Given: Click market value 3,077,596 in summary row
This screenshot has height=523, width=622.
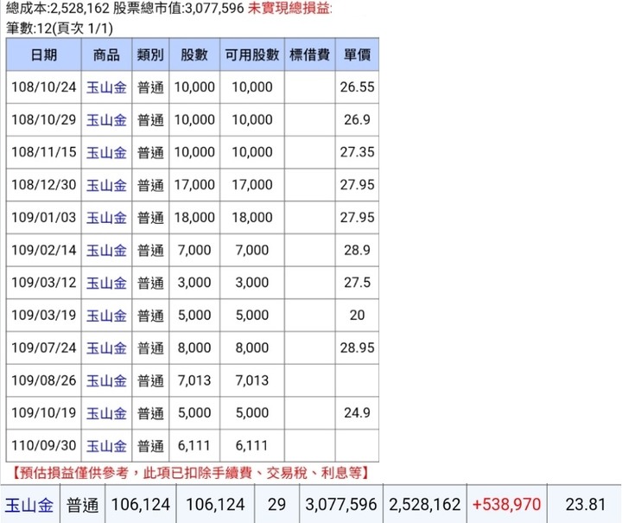Looking at the screenshot, I should (340, 505).
